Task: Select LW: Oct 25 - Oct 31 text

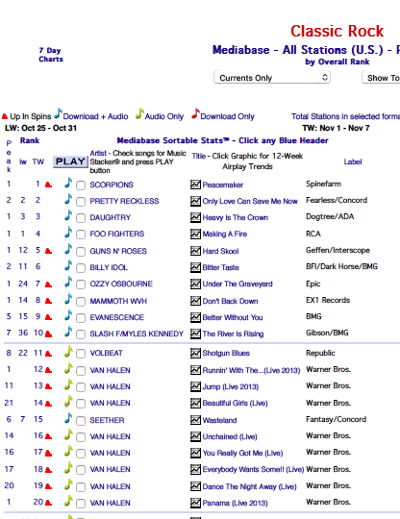Action: tap(40, 128)
